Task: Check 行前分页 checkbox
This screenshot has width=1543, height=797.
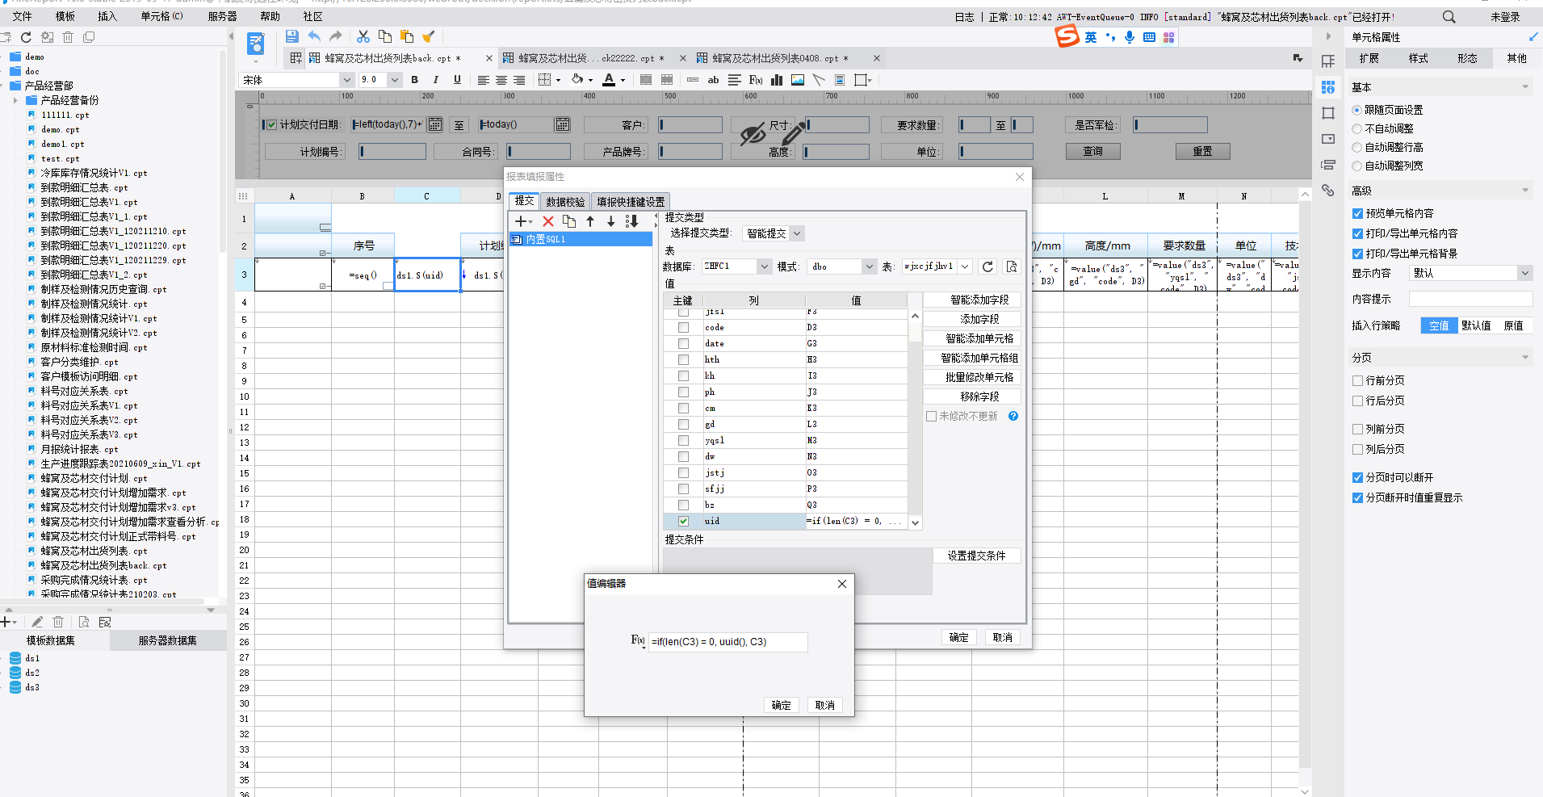Action: click(1358, 380)
